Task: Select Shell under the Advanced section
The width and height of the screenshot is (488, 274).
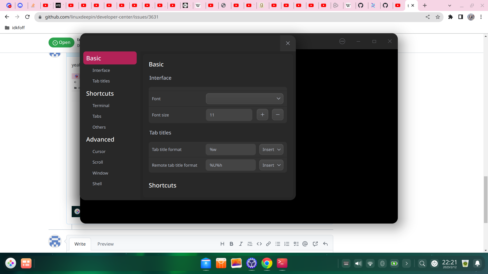Action: click(97, 183)
